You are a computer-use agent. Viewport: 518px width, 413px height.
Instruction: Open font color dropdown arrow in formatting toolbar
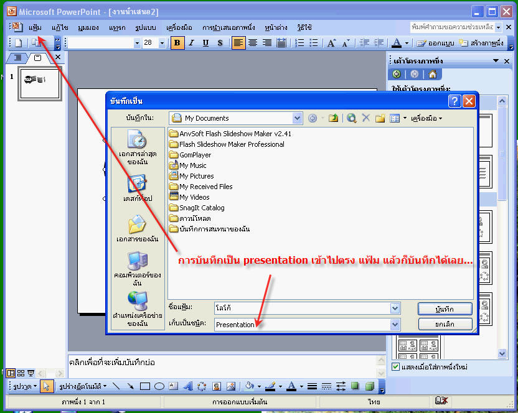407,43
